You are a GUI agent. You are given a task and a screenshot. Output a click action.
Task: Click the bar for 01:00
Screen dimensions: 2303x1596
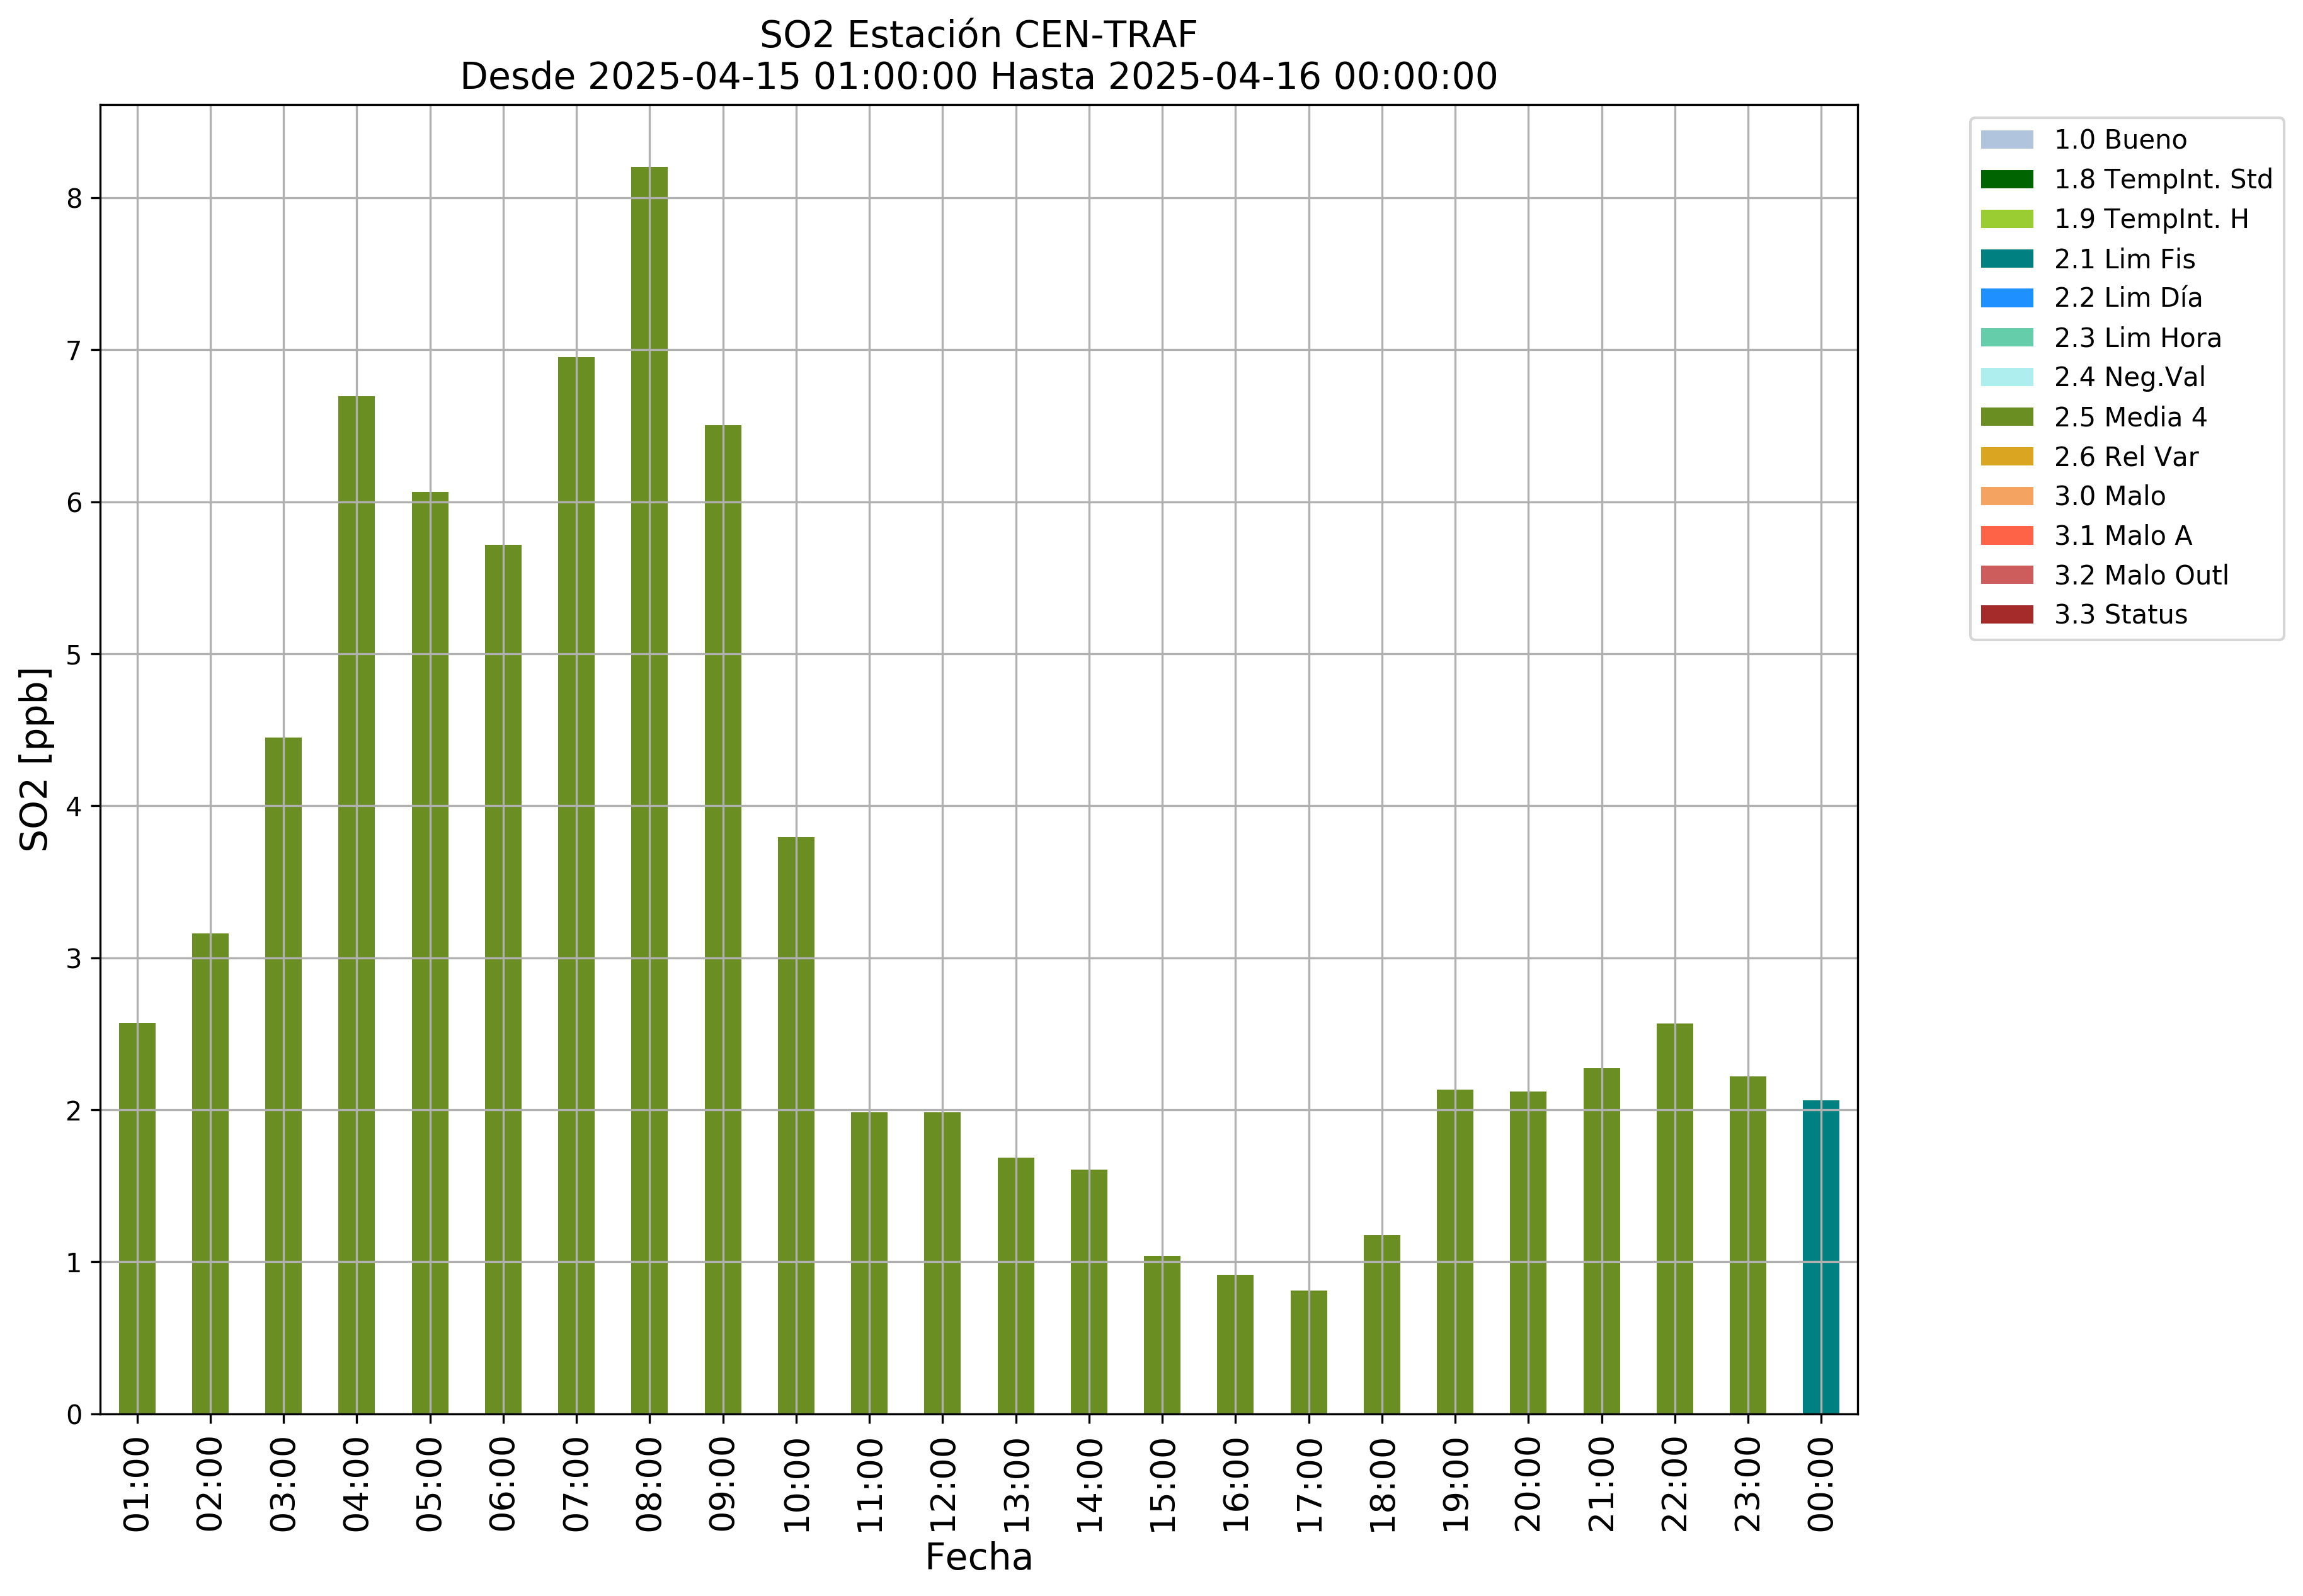point(137,1218)
